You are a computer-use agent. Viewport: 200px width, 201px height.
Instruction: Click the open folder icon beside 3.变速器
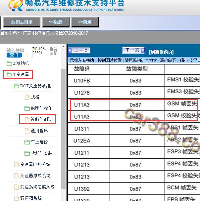(x=9, y=75)
